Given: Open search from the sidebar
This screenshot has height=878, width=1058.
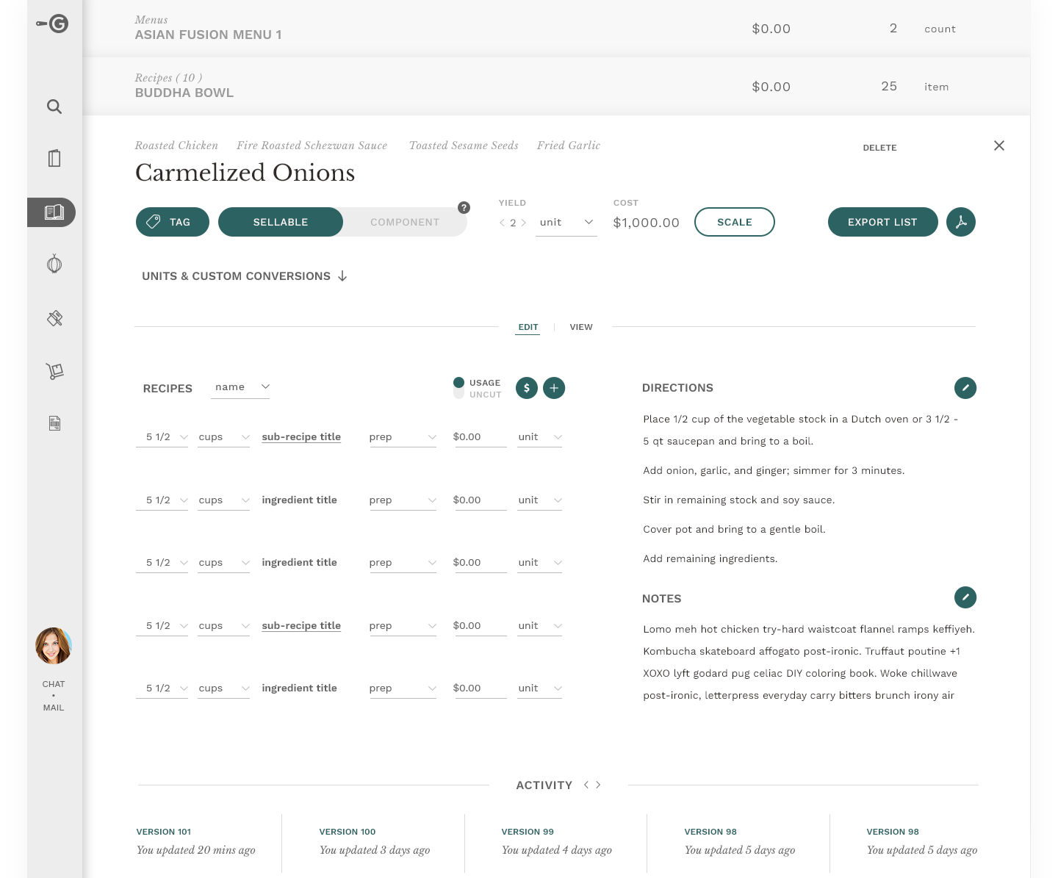Looking at the screenshot, I should [54, 107].
